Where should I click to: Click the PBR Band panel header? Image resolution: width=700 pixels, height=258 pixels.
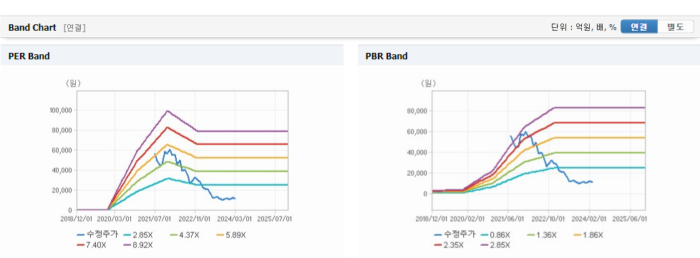pos(529,56)
